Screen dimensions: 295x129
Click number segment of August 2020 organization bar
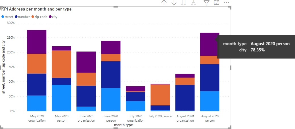(185, 98)
